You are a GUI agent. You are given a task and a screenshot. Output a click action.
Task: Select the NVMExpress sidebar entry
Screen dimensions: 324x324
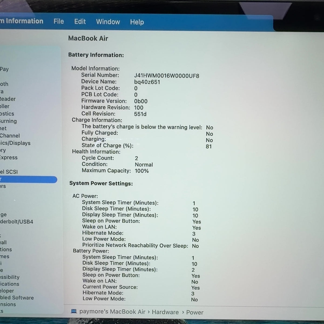9,157
